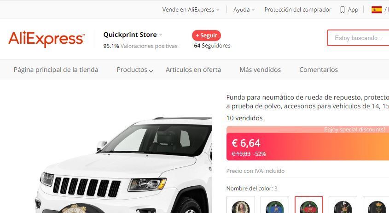
Task: Click the Spanish flag icon
Action: (x=377, y=10)
